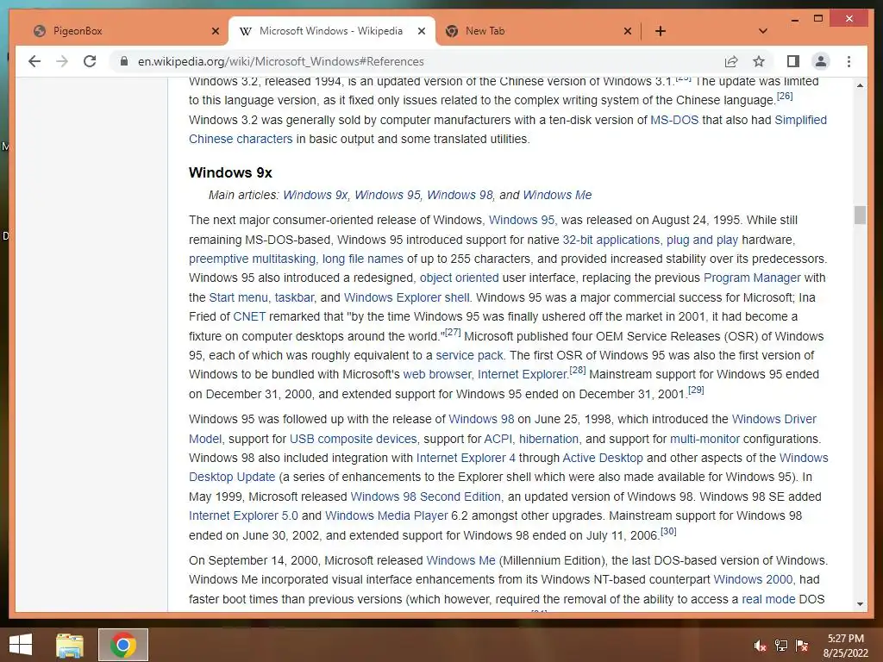The image size is (883, 662).
Task: Follow the long file names link
Action: (363, 259)
